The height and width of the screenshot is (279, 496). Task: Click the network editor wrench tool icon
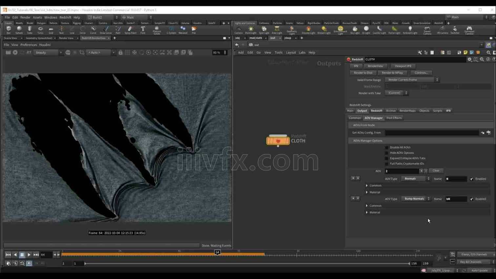[420, 52]
